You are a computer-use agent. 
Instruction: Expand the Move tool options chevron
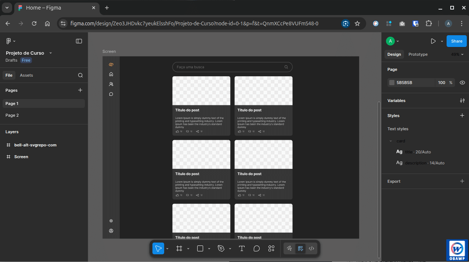167,248
